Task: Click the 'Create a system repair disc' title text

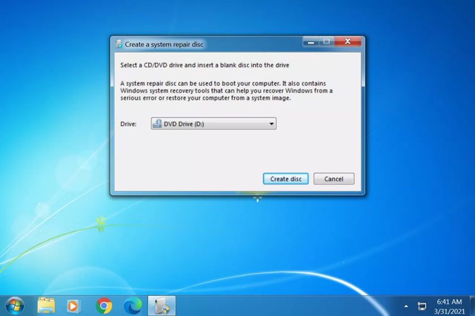Action: [x=164, y=45]
